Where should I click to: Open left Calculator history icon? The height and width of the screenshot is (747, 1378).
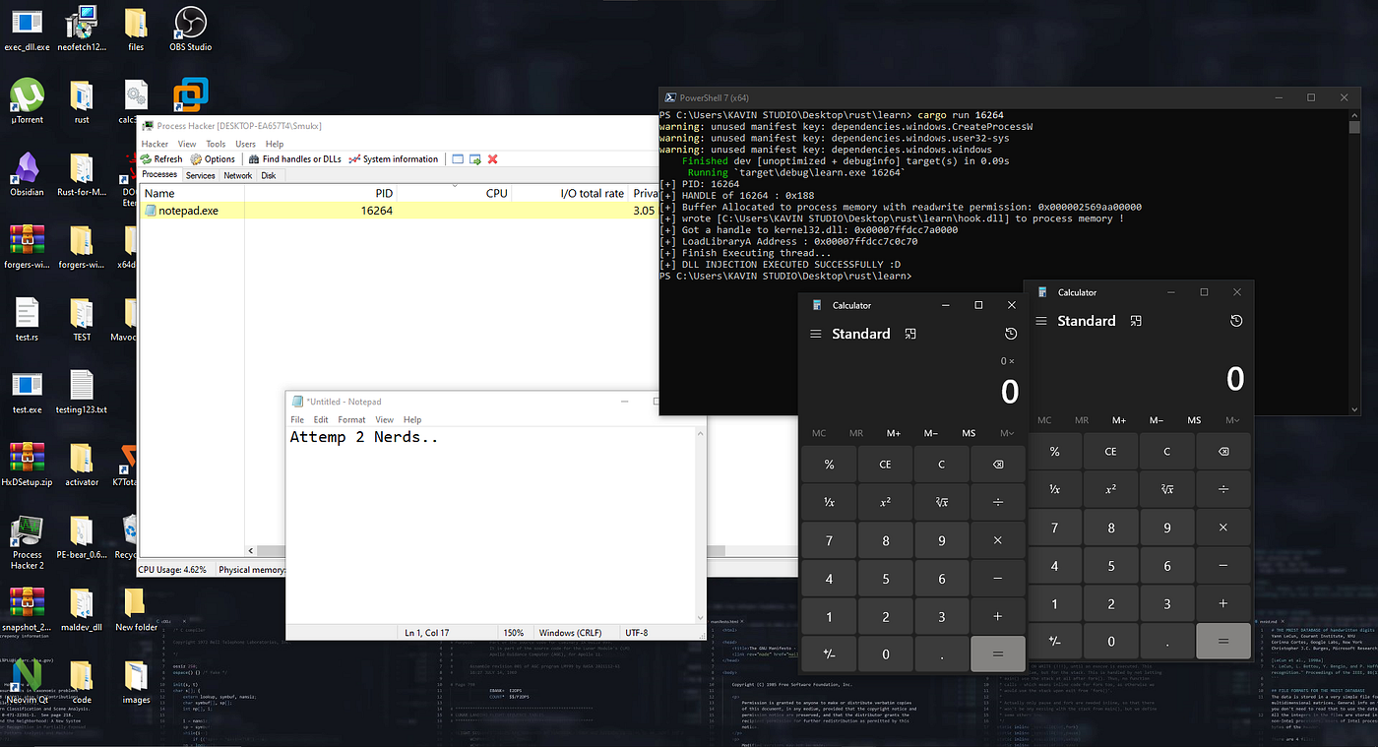click(1011, 334)
